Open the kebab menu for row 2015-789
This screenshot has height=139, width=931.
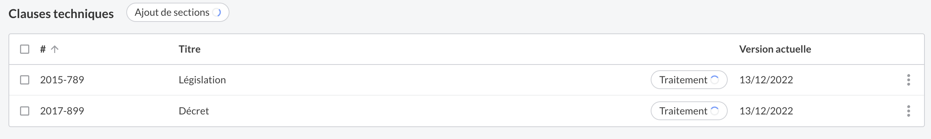(x=908, y=80)
